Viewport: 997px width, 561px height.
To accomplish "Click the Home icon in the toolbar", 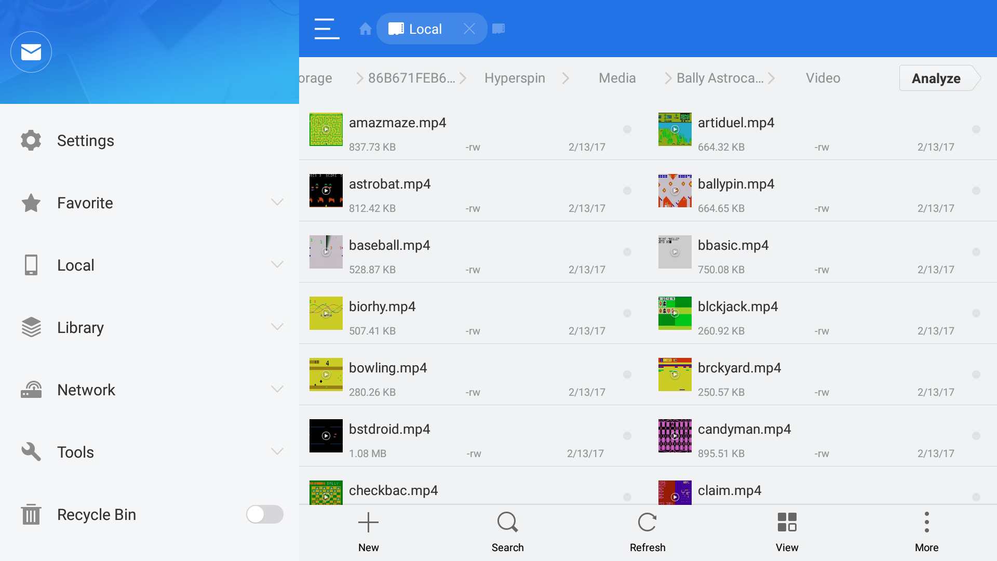I will [x=365, y=29].
